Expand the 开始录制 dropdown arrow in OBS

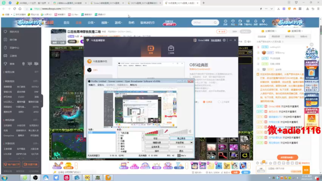click(192, 143)
